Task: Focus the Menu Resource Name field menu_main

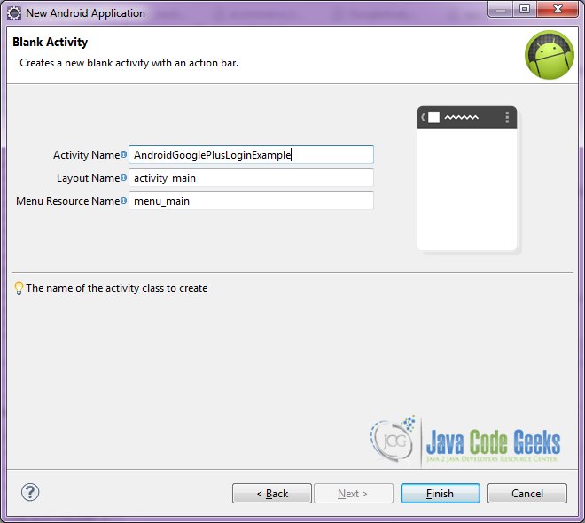Action: click(x=251, y=200)
